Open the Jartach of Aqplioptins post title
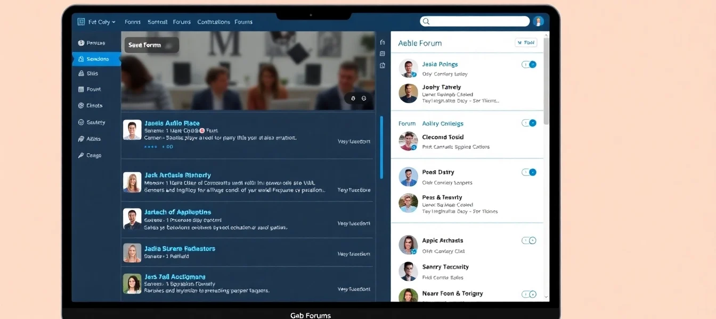 tap(177, 212)
